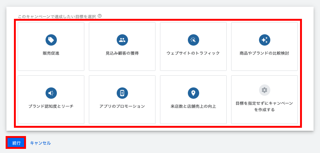Pick the ウェブサイトのトラフィック label
This screenshot has width=320, height=153.
(193, 53)
